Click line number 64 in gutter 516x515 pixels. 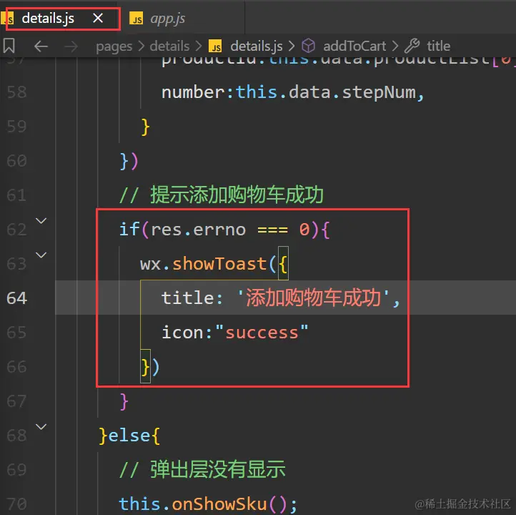click(x=16, y=298)
